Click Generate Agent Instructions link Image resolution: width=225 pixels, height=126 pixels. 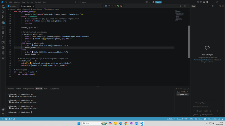coord(203,60)
